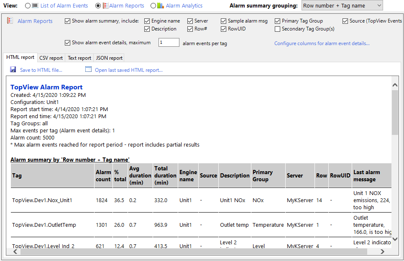Click the 'Configuration: Unit1' line
The height and width of the screenshot is (261, 404).
[35, 102]
